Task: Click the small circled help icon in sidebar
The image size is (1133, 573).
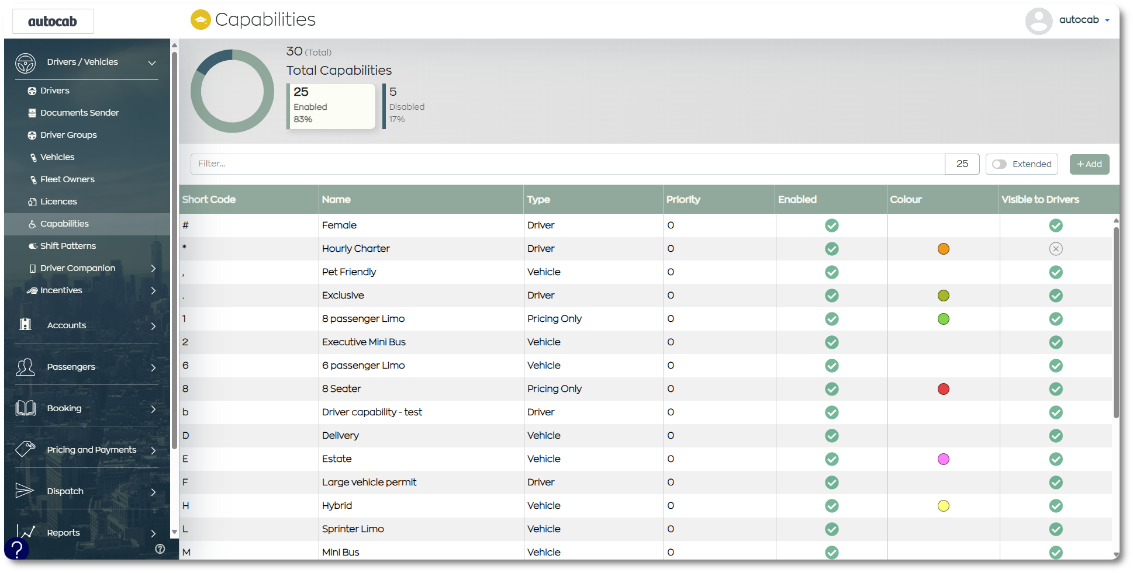Action: click(x=160, y=549)
